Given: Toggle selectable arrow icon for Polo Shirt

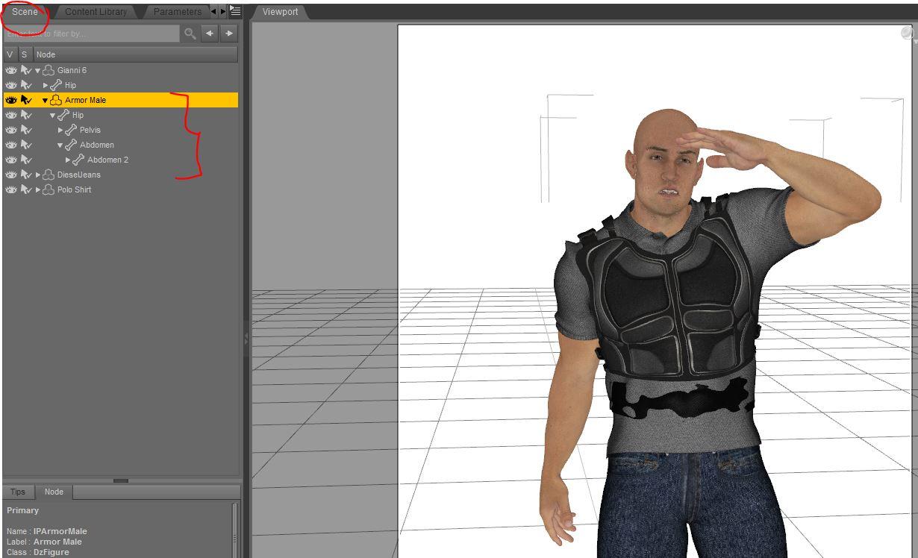Looking at the screenshot, I should pyautogui.click(x=26, y=189).
